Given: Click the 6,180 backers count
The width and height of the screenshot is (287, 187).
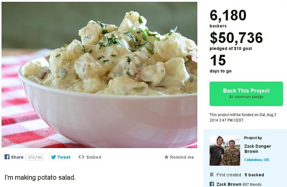Looking at the screenshot, I should coord(228,16).
